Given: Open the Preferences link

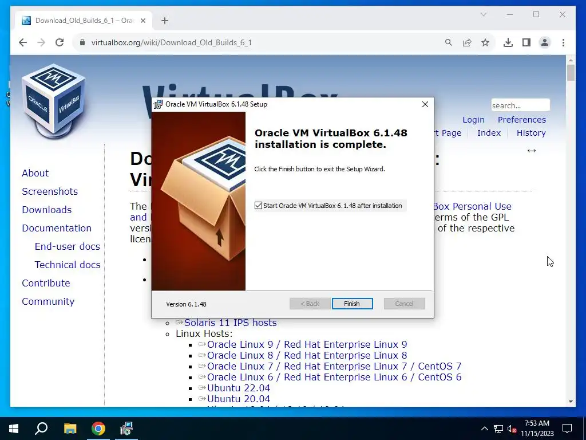Looking at the screenshot, I should tap(522, 120).
